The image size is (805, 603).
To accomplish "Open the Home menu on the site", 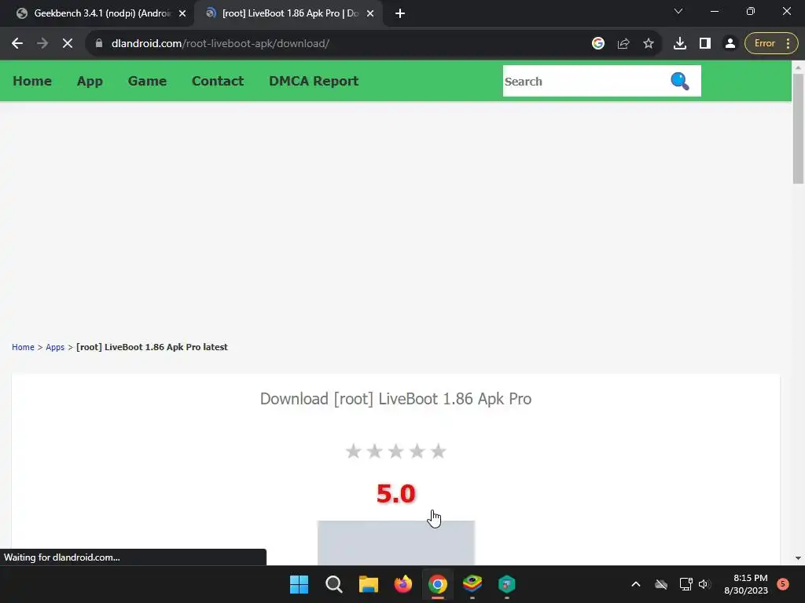I will pos(32,81).
